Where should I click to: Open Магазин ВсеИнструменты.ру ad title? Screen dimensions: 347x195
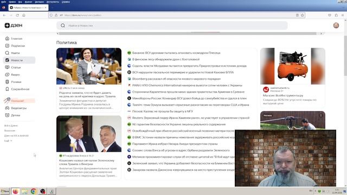[283, 95]
